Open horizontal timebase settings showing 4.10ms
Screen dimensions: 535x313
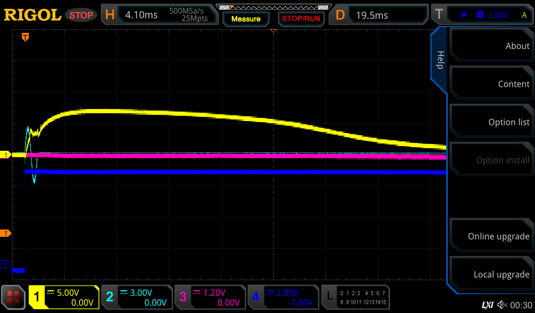(x=159, y=15)
